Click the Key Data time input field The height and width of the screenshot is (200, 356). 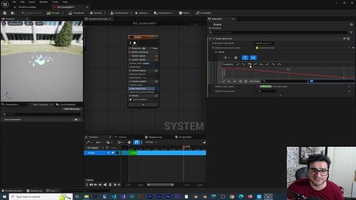point(284,81)
